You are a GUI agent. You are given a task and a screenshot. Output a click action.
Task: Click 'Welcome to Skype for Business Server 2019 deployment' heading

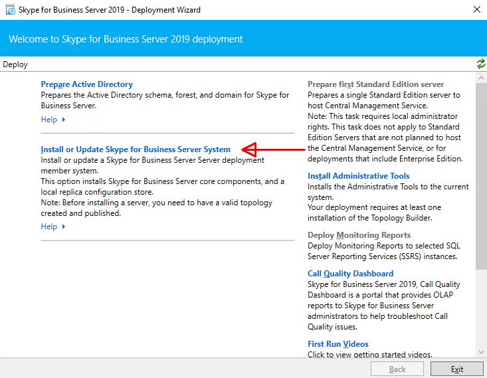126,39
